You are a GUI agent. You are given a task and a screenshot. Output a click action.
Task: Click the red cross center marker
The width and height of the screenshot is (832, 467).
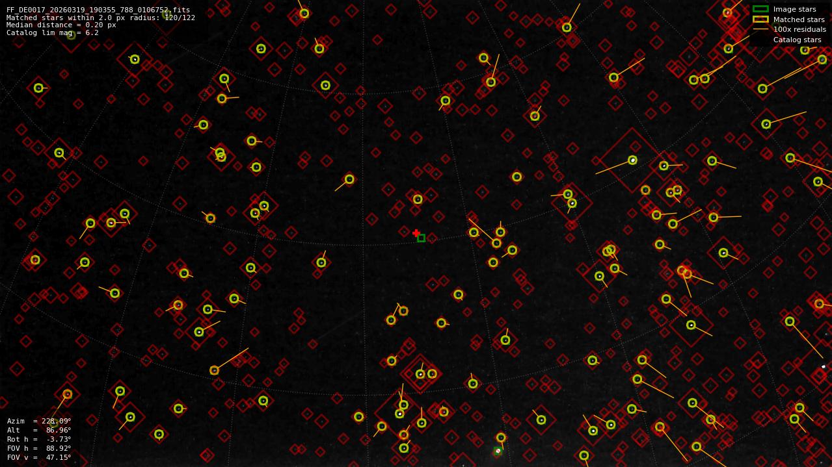click(416, 233)
